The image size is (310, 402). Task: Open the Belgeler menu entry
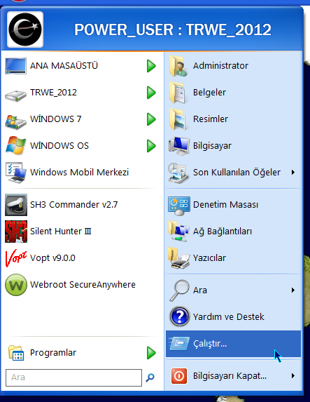[233, 93]
